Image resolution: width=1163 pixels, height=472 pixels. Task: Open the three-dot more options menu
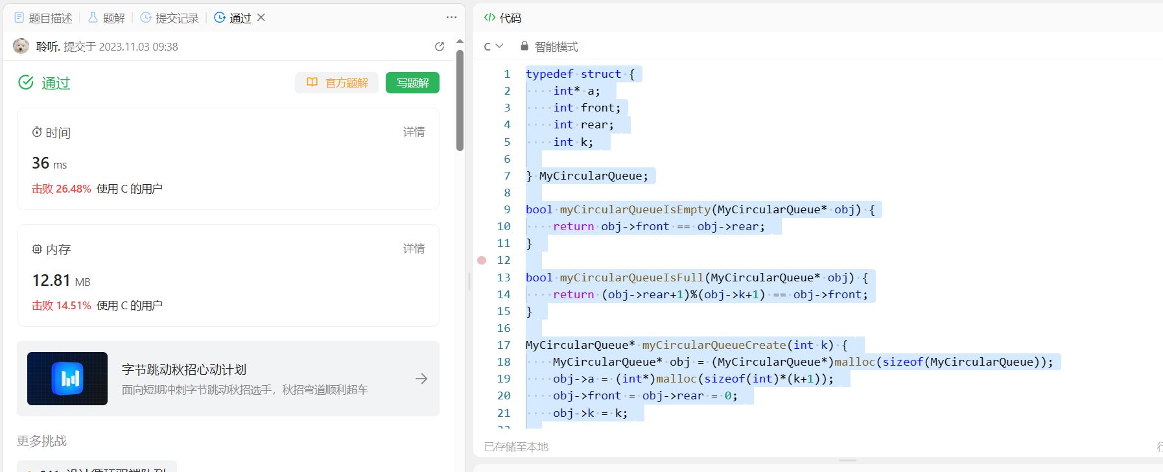pos(451,18)
